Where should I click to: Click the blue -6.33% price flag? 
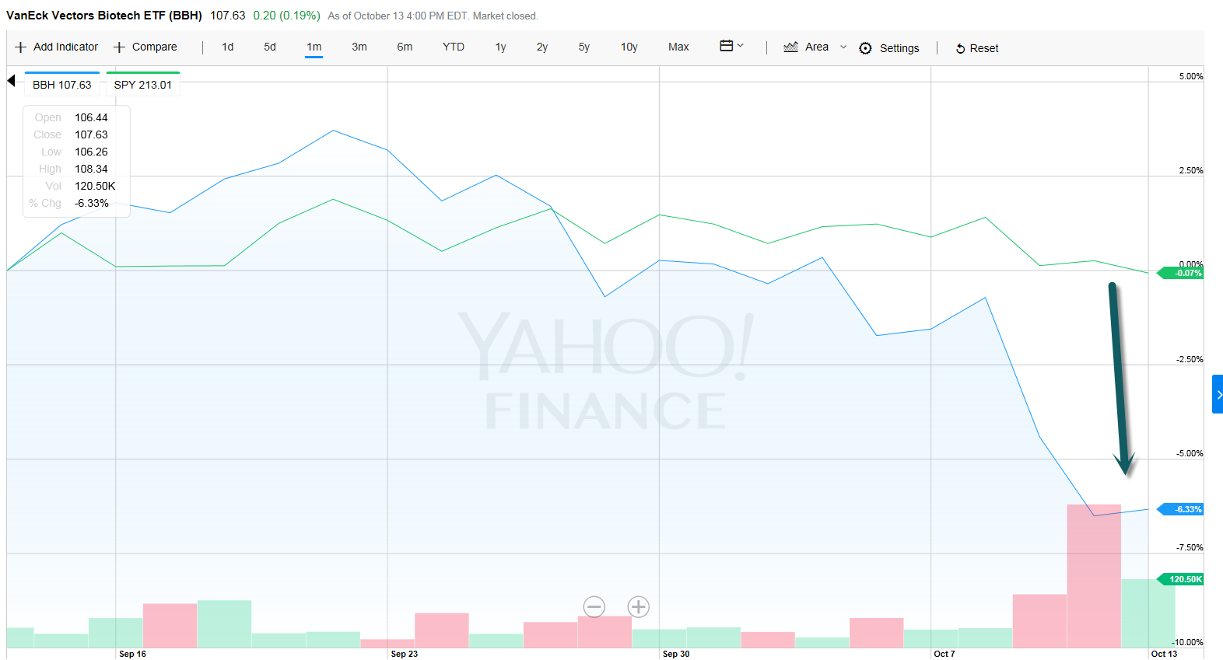(x=1180, y=509)
